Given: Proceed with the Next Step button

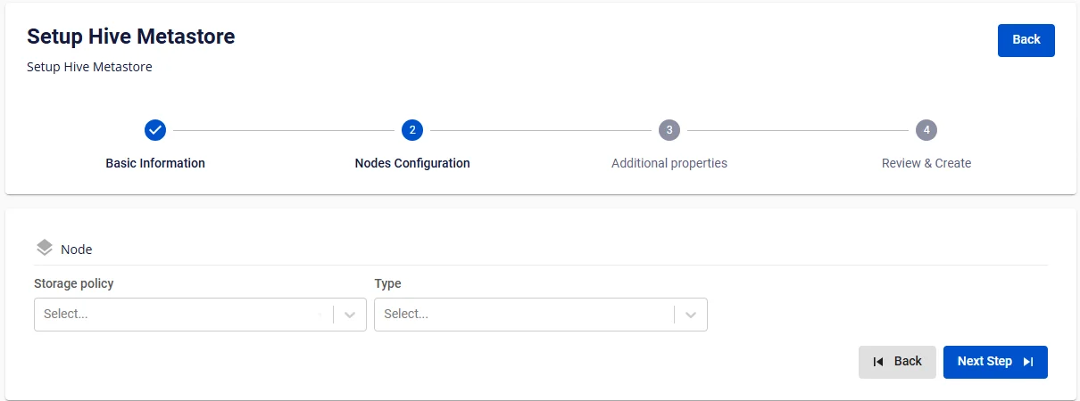Looking at the screenshot, I should click(995, 362).
